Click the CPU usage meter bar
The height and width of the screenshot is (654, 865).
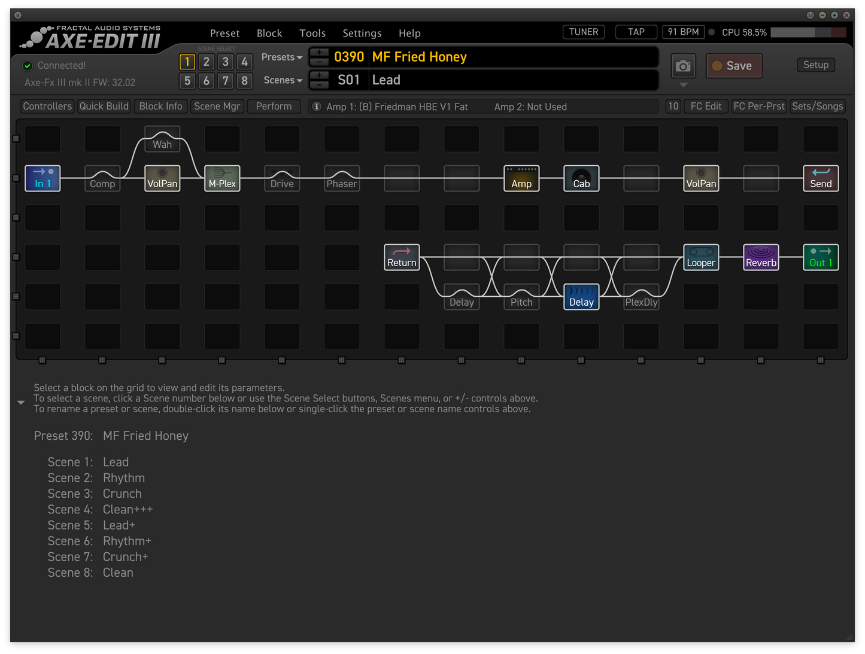(x=808, y=32)
